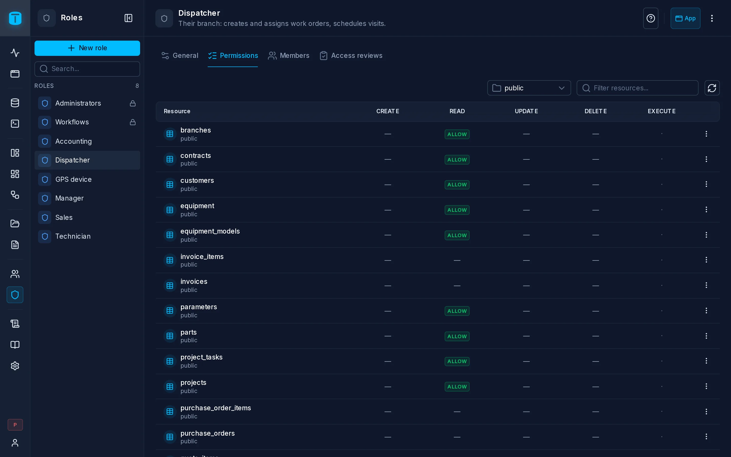Open the public schema dropdown
The width and height of the screenshot is (731, 457).
coord(529,88)
